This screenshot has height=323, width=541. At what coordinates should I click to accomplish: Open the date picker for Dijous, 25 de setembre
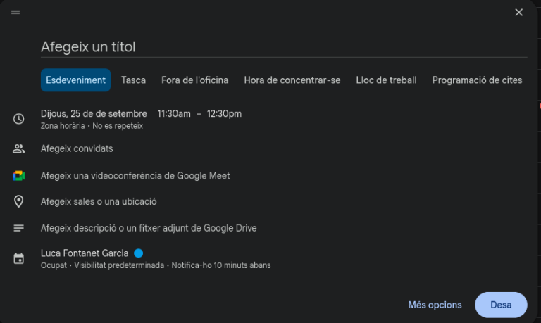[x=94, y=113]
